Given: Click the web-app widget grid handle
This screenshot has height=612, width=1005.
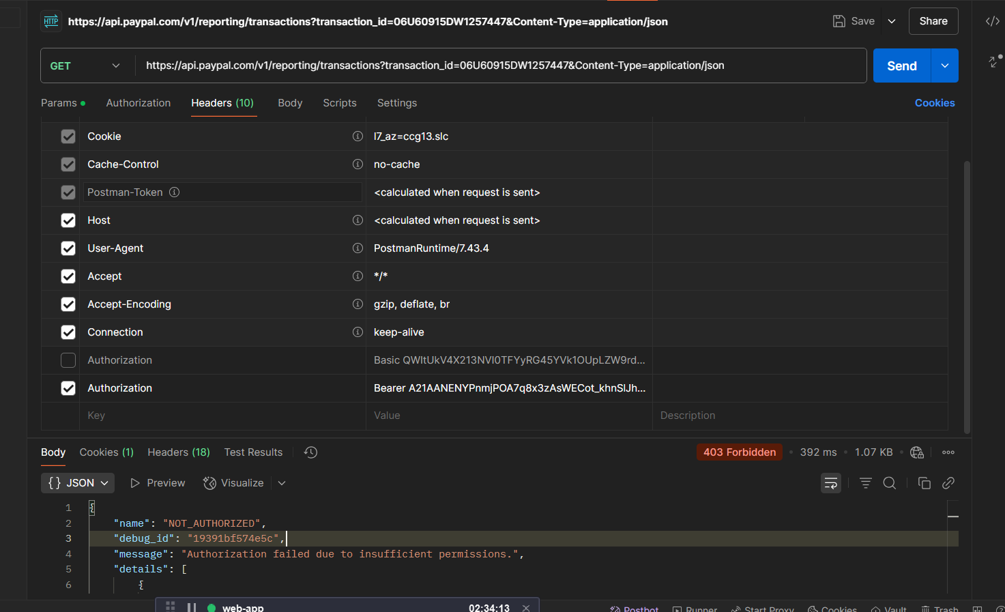Looking at the screenshot, I should coord(171,607).
